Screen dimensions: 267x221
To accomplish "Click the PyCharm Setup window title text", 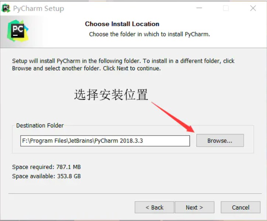I will (39, 8).
